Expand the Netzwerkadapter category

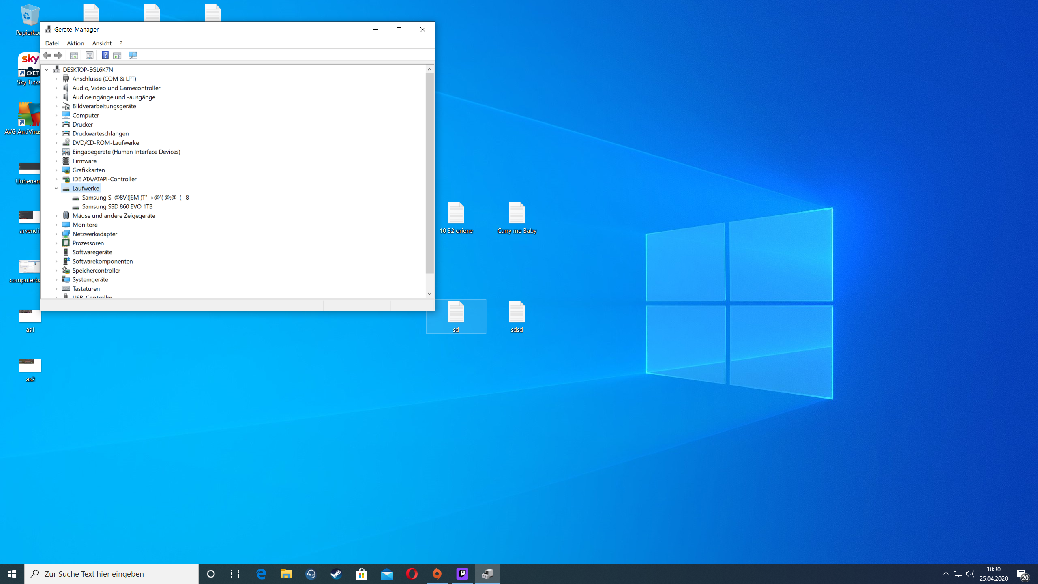pyautogui.click(x=56, y=234)
